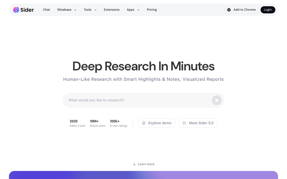Screen dimensions: 287x179
Task: Follow the Learn more link text
Action: (146, 164)
